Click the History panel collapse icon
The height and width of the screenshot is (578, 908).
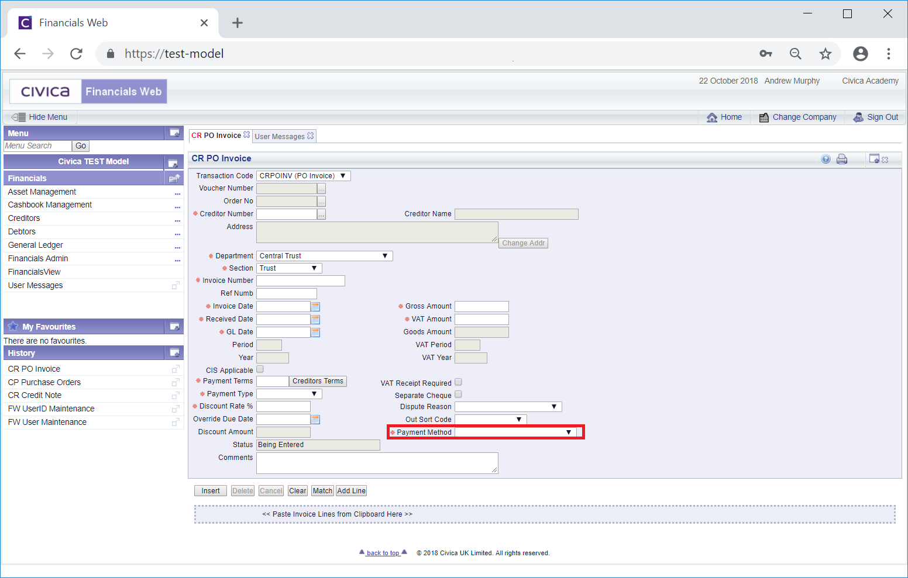click(174, 353)
